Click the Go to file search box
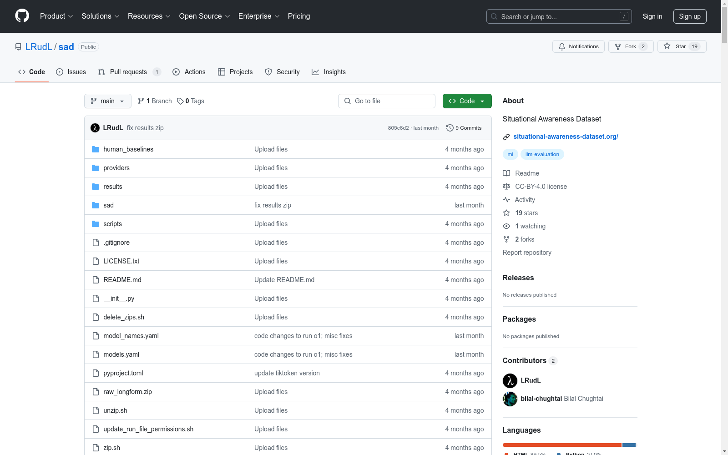Image resolution: width=728 pixels, height=455 pixels. 387,101
